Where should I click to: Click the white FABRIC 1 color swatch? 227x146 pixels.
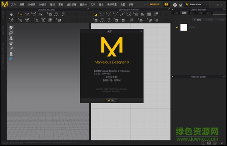tap(184, 27)
